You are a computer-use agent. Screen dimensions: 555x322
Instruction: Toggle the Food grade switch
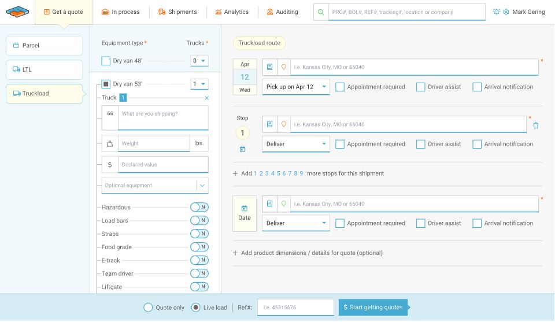coord(199,247)
